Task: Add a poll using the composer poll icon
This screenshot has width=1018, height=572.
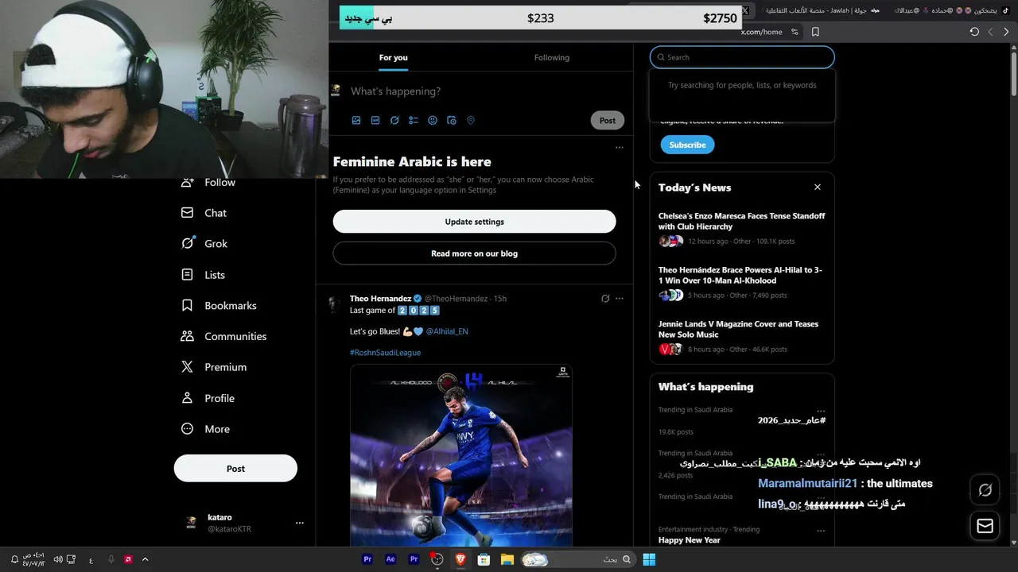Action: tap(414, 121)
